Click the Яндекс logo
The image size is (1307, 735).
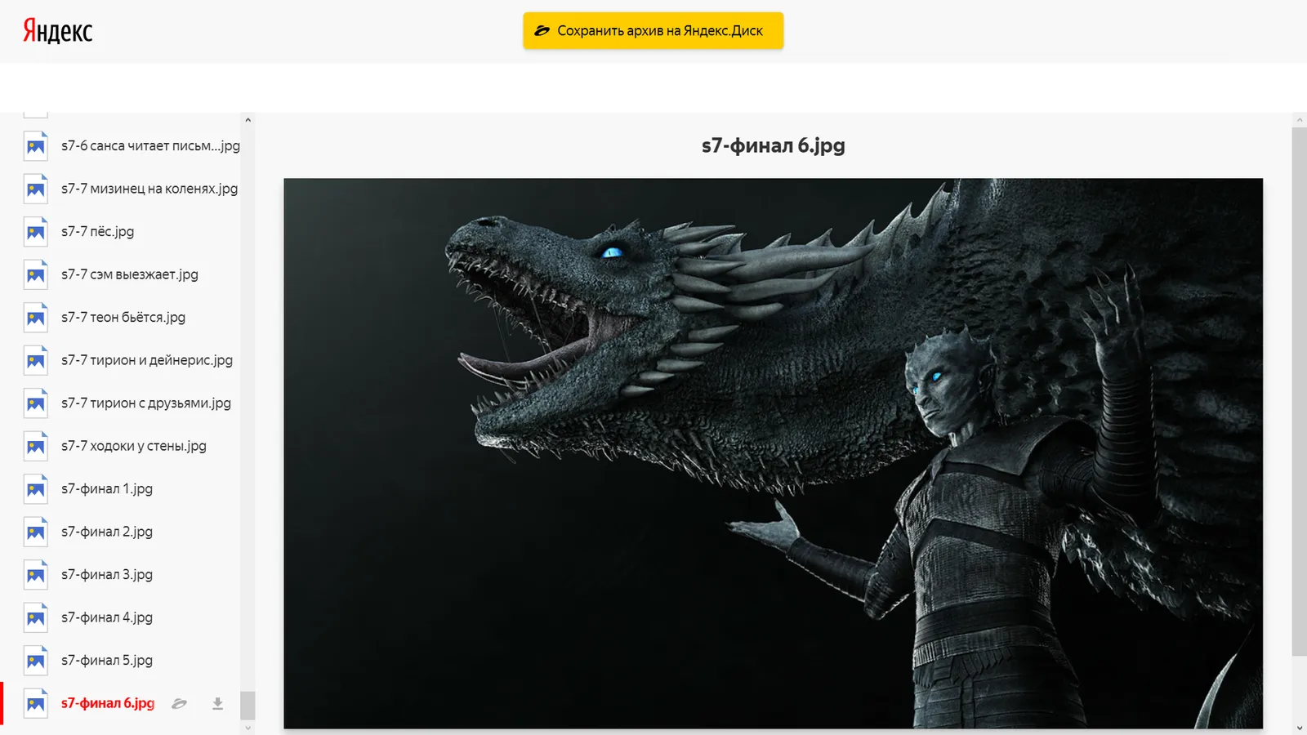coord(57,31)
